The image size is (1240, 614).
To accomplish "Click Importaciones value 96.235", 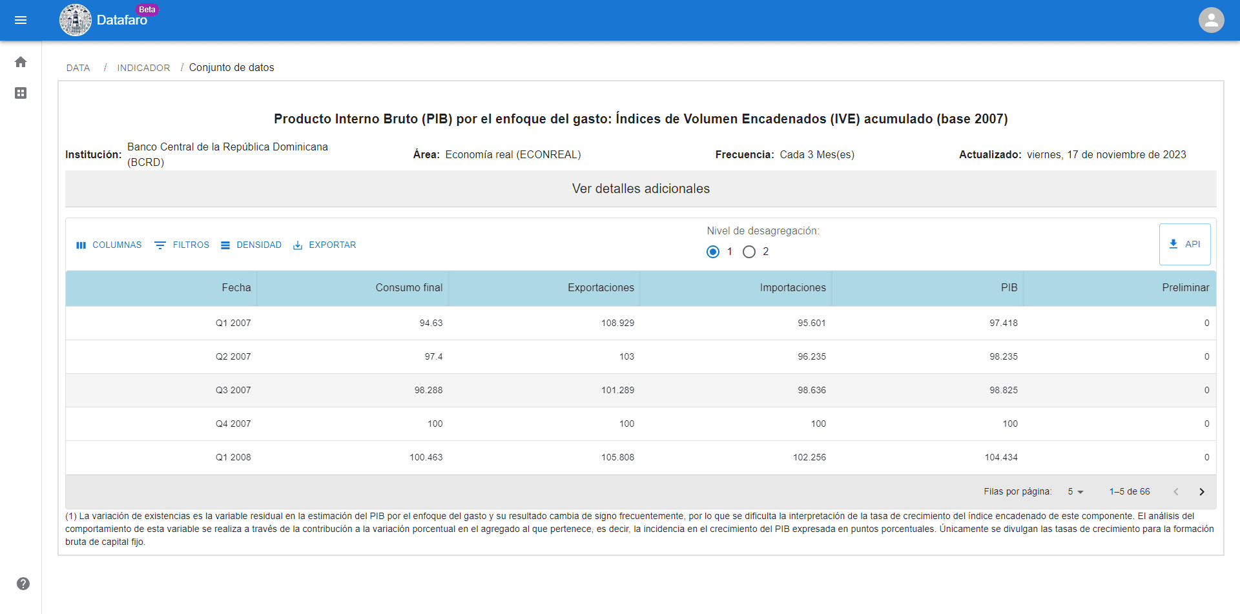I will 812,357.
